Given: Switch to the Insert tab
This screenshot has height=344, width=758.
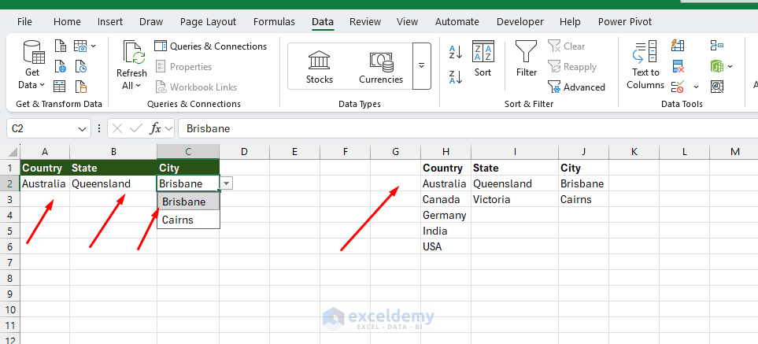Looking at the screenshot, I should point(110,22).
